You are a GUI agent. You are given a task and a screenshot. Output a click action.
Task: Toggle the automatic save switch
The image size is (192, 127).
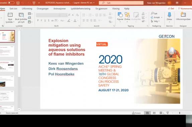pos(11,3)
